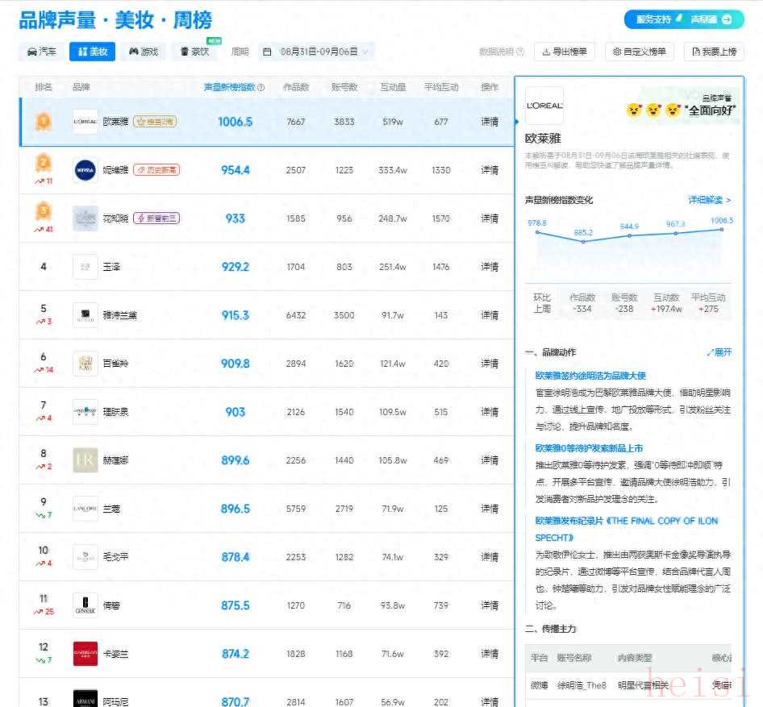This screenshot has width=763, height=707.
Task: Click the 导出榜单 export button
Action: point(565,52)
